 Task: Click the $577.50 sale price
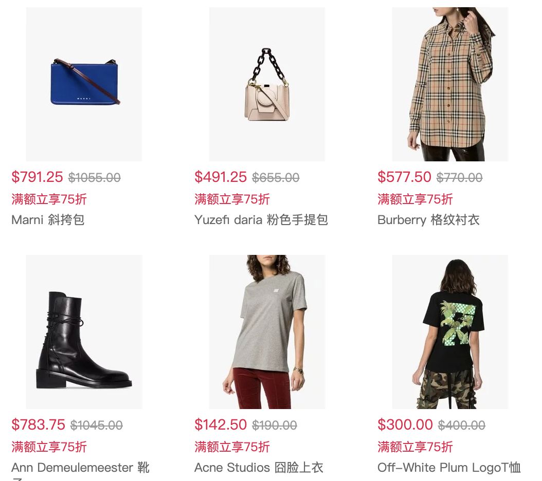point(404,177)
